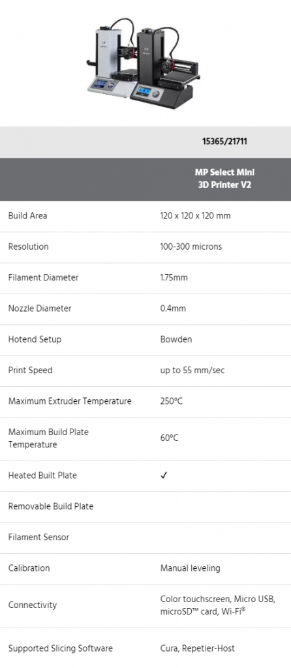This screenshot has width=291, height=668.
Task: Click the MP Select Mini 3D Printer V2 title
Action: pos(224,179)
